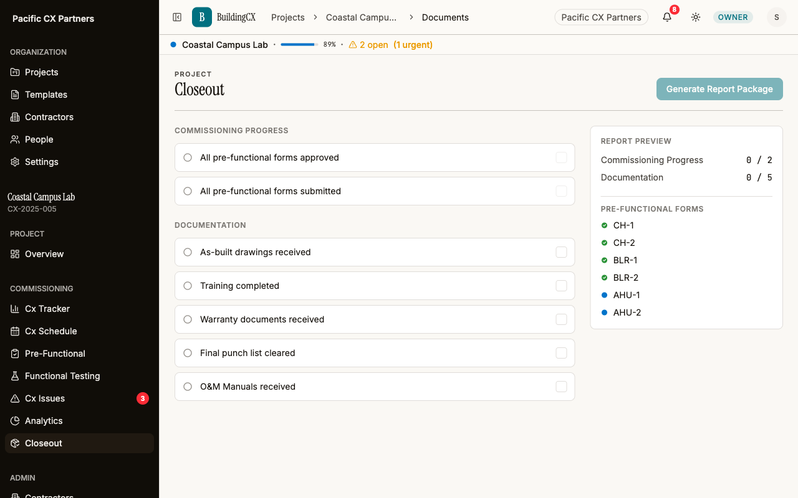
Task: Open Templates in the sidebar
Action: click(79, 95)
